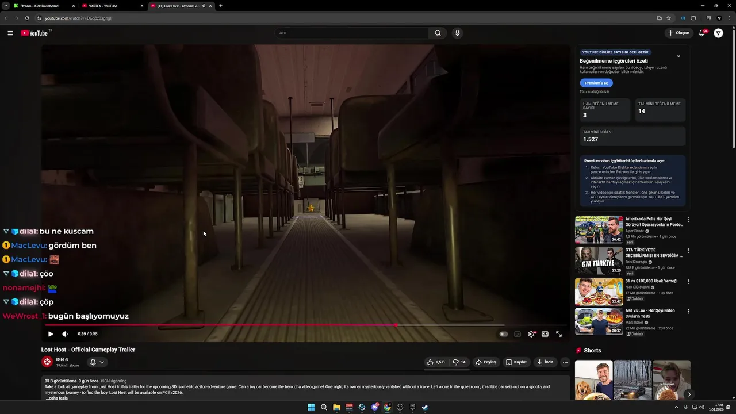This screenshot has width=736, height=414.
Task: Bookmark this page with star icon
Action: [669, 18]
